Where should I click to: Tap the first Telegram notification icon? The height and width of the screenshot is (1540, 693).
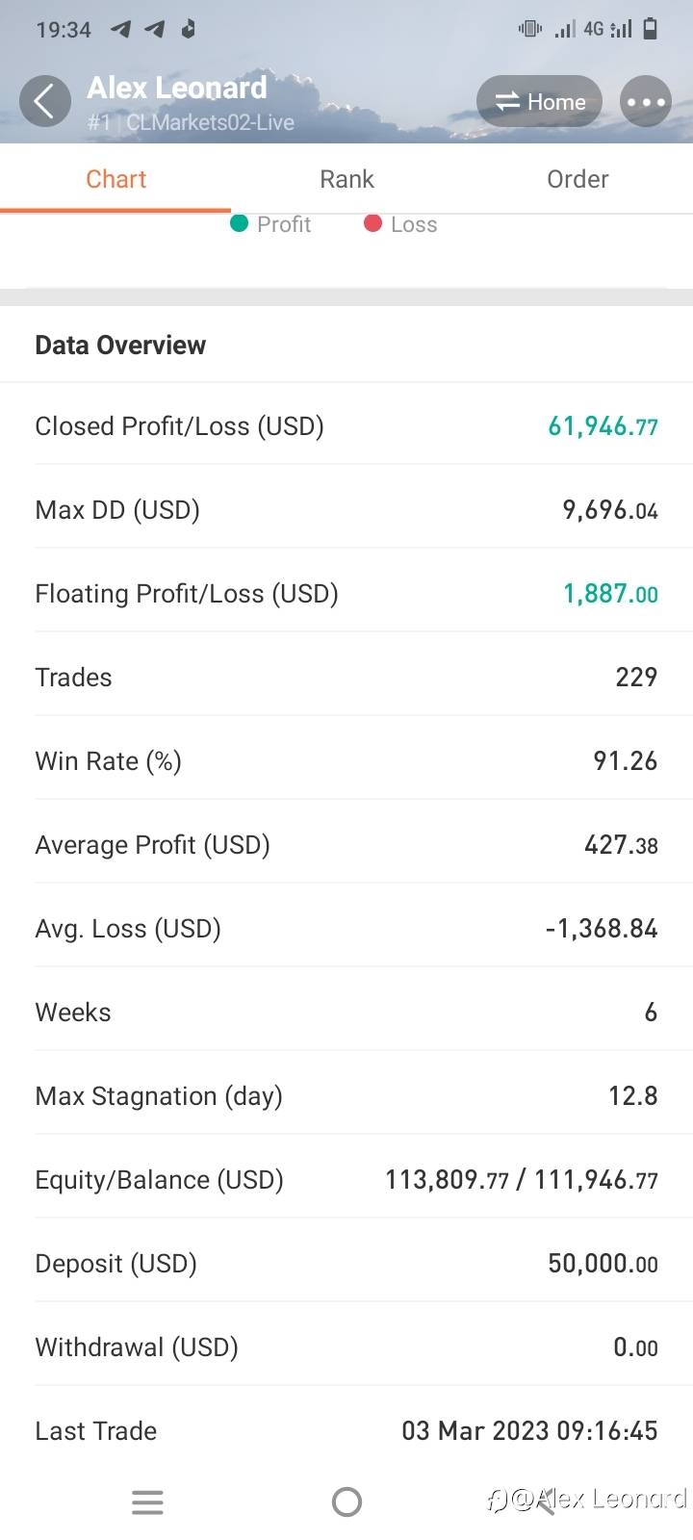pyautogui.click(x=120, y=29)
